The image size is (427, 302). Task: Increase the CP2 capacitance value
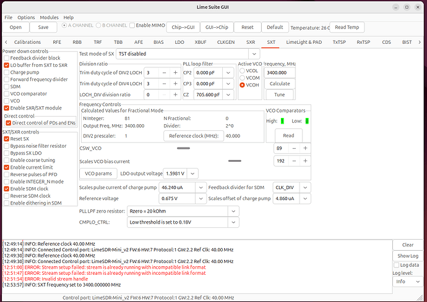(233, 72)
